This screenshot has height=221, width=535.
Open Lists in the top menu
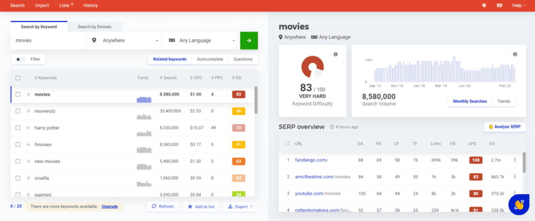click(66, 5)
